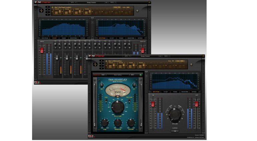Open first slot Editor button in back window

pyautogui.click(x=56, y=13)
